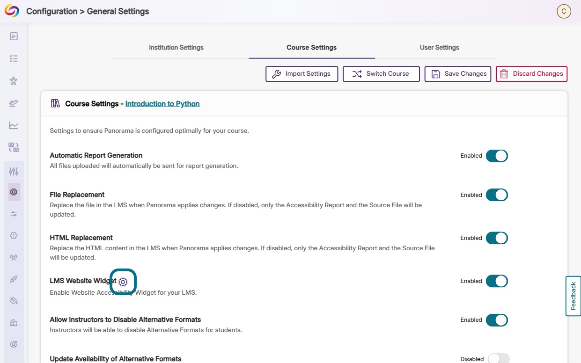The image size is (581, 363).
Task: Click the Update Availability of Alternative Formats heading
Action: [116, 359]
